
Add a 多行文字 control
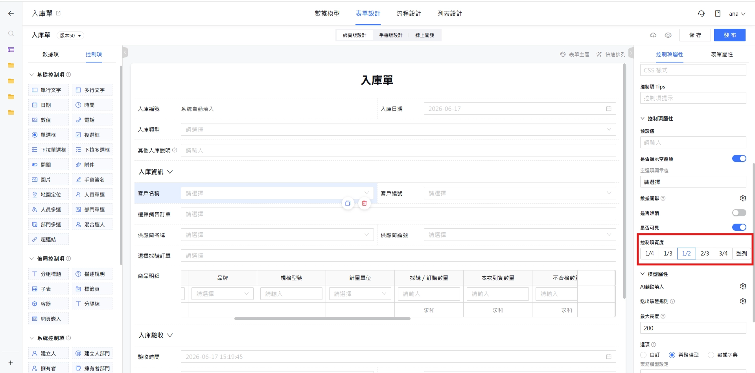[92, 90]
